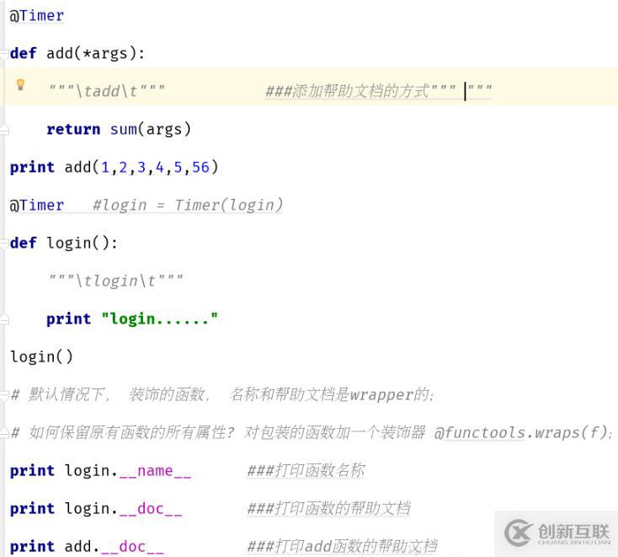Click the first '@Timer' decorator above add
618x557 pixels.
pos(37,16)
